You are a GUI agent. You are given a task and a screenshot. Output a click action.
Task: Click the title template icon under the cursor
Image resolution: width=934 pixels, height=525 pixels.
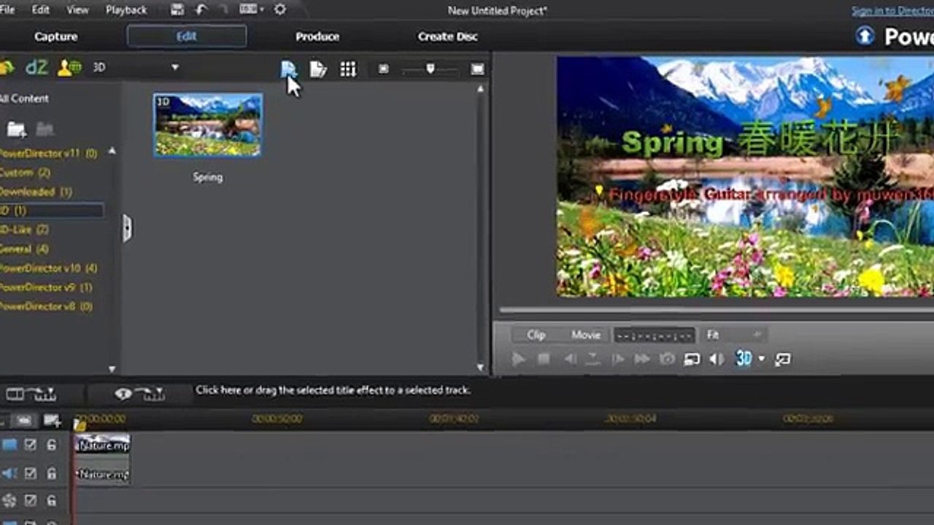click(289, 69)
